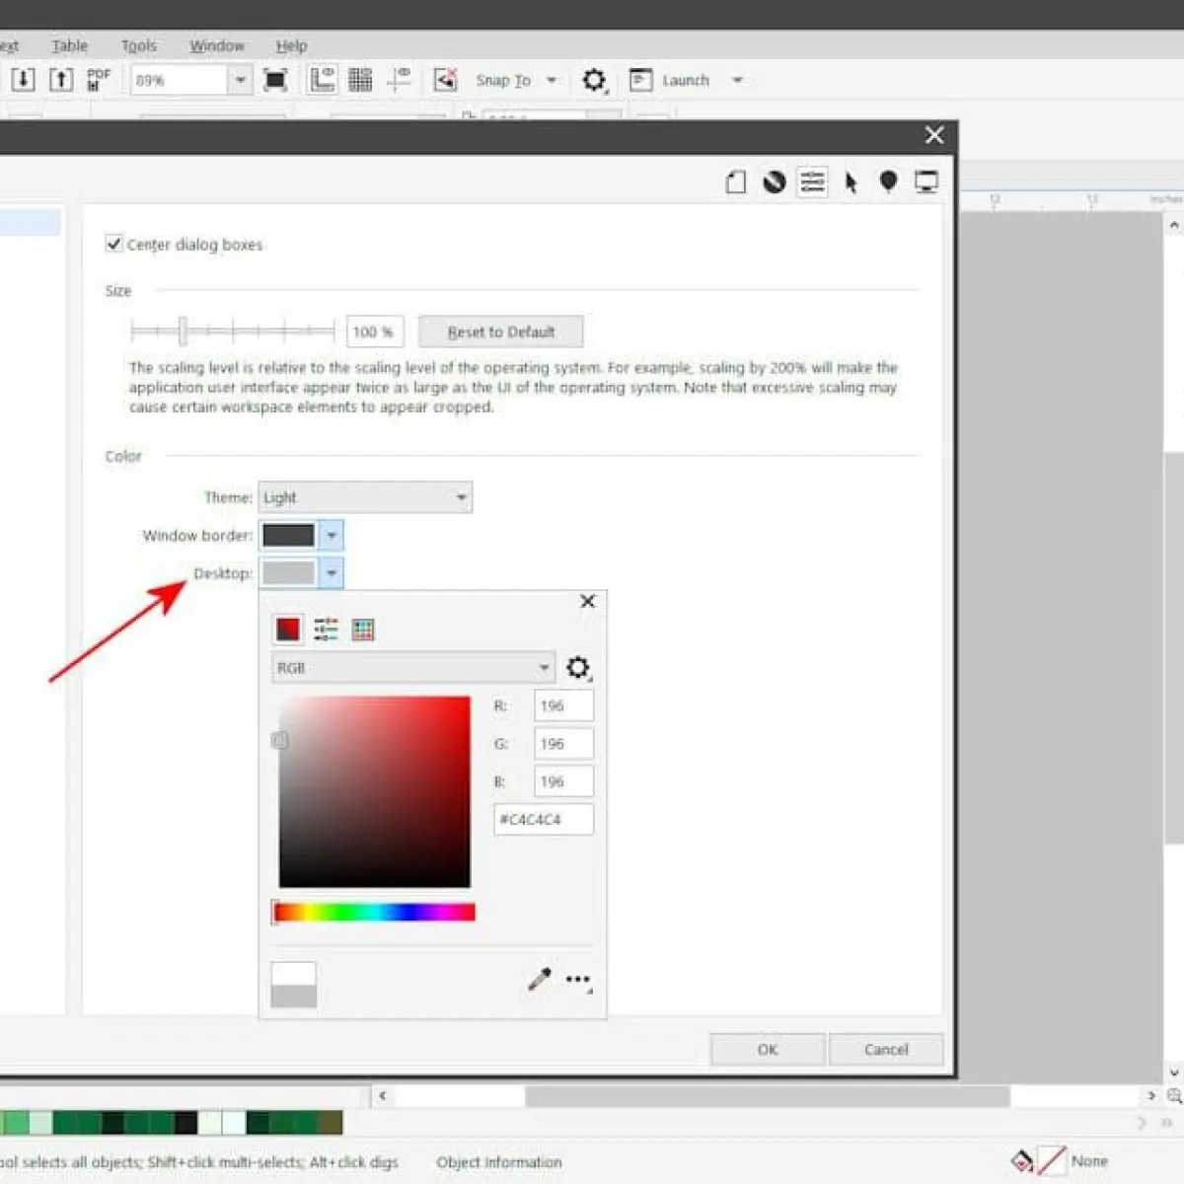Screen dimensions: 1184x1184
Task: Open the Options gear in main toolbar
Action: [x=594, y=81]
